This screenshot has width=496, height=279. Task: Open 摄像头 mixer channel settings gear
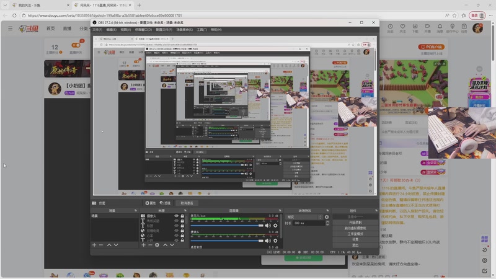(275, 241)
